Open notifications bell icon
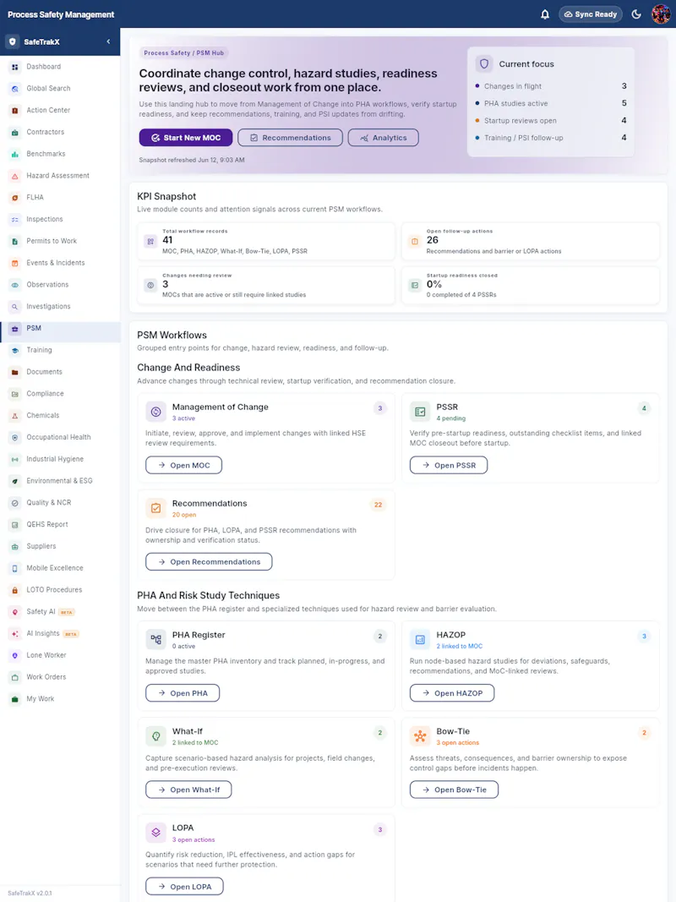 point(545,14)
